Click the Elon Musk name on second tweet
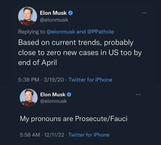Viewport: 161px width, 145px height. 53,95
